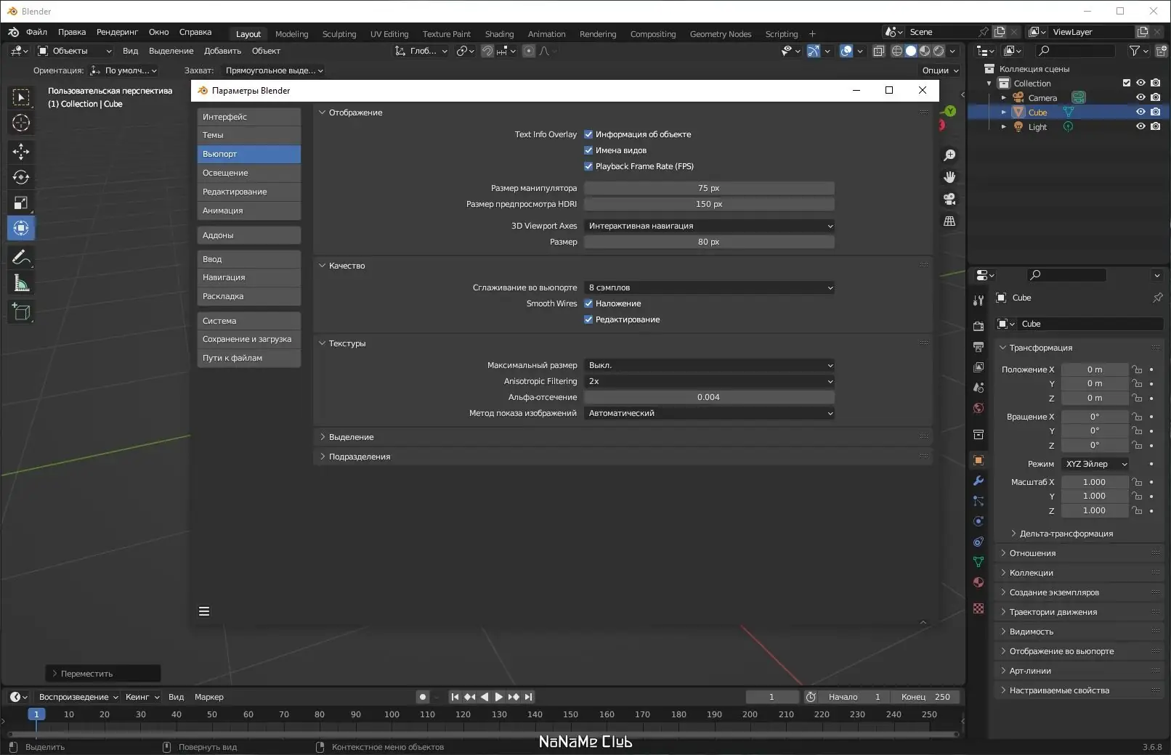This screenshot has height=755, width=1171.
Task: Select the Cursor tool in viewport toolbar
Action: [21, 123]
